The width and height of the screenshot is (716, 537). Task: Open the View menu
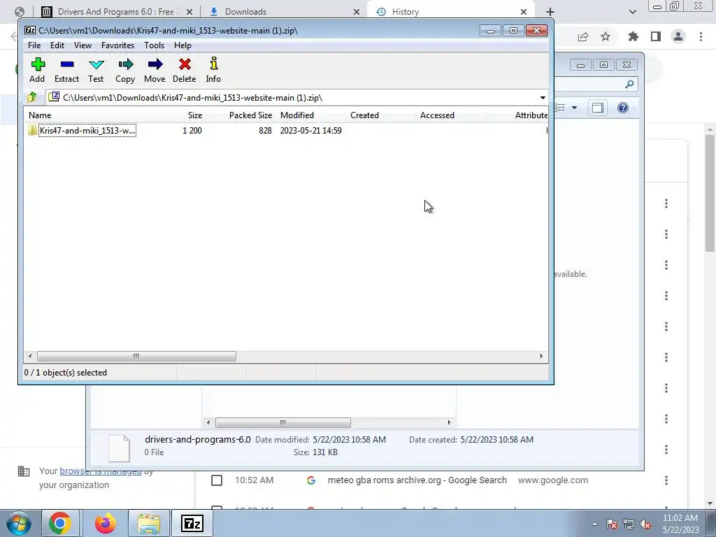[83, 45]
